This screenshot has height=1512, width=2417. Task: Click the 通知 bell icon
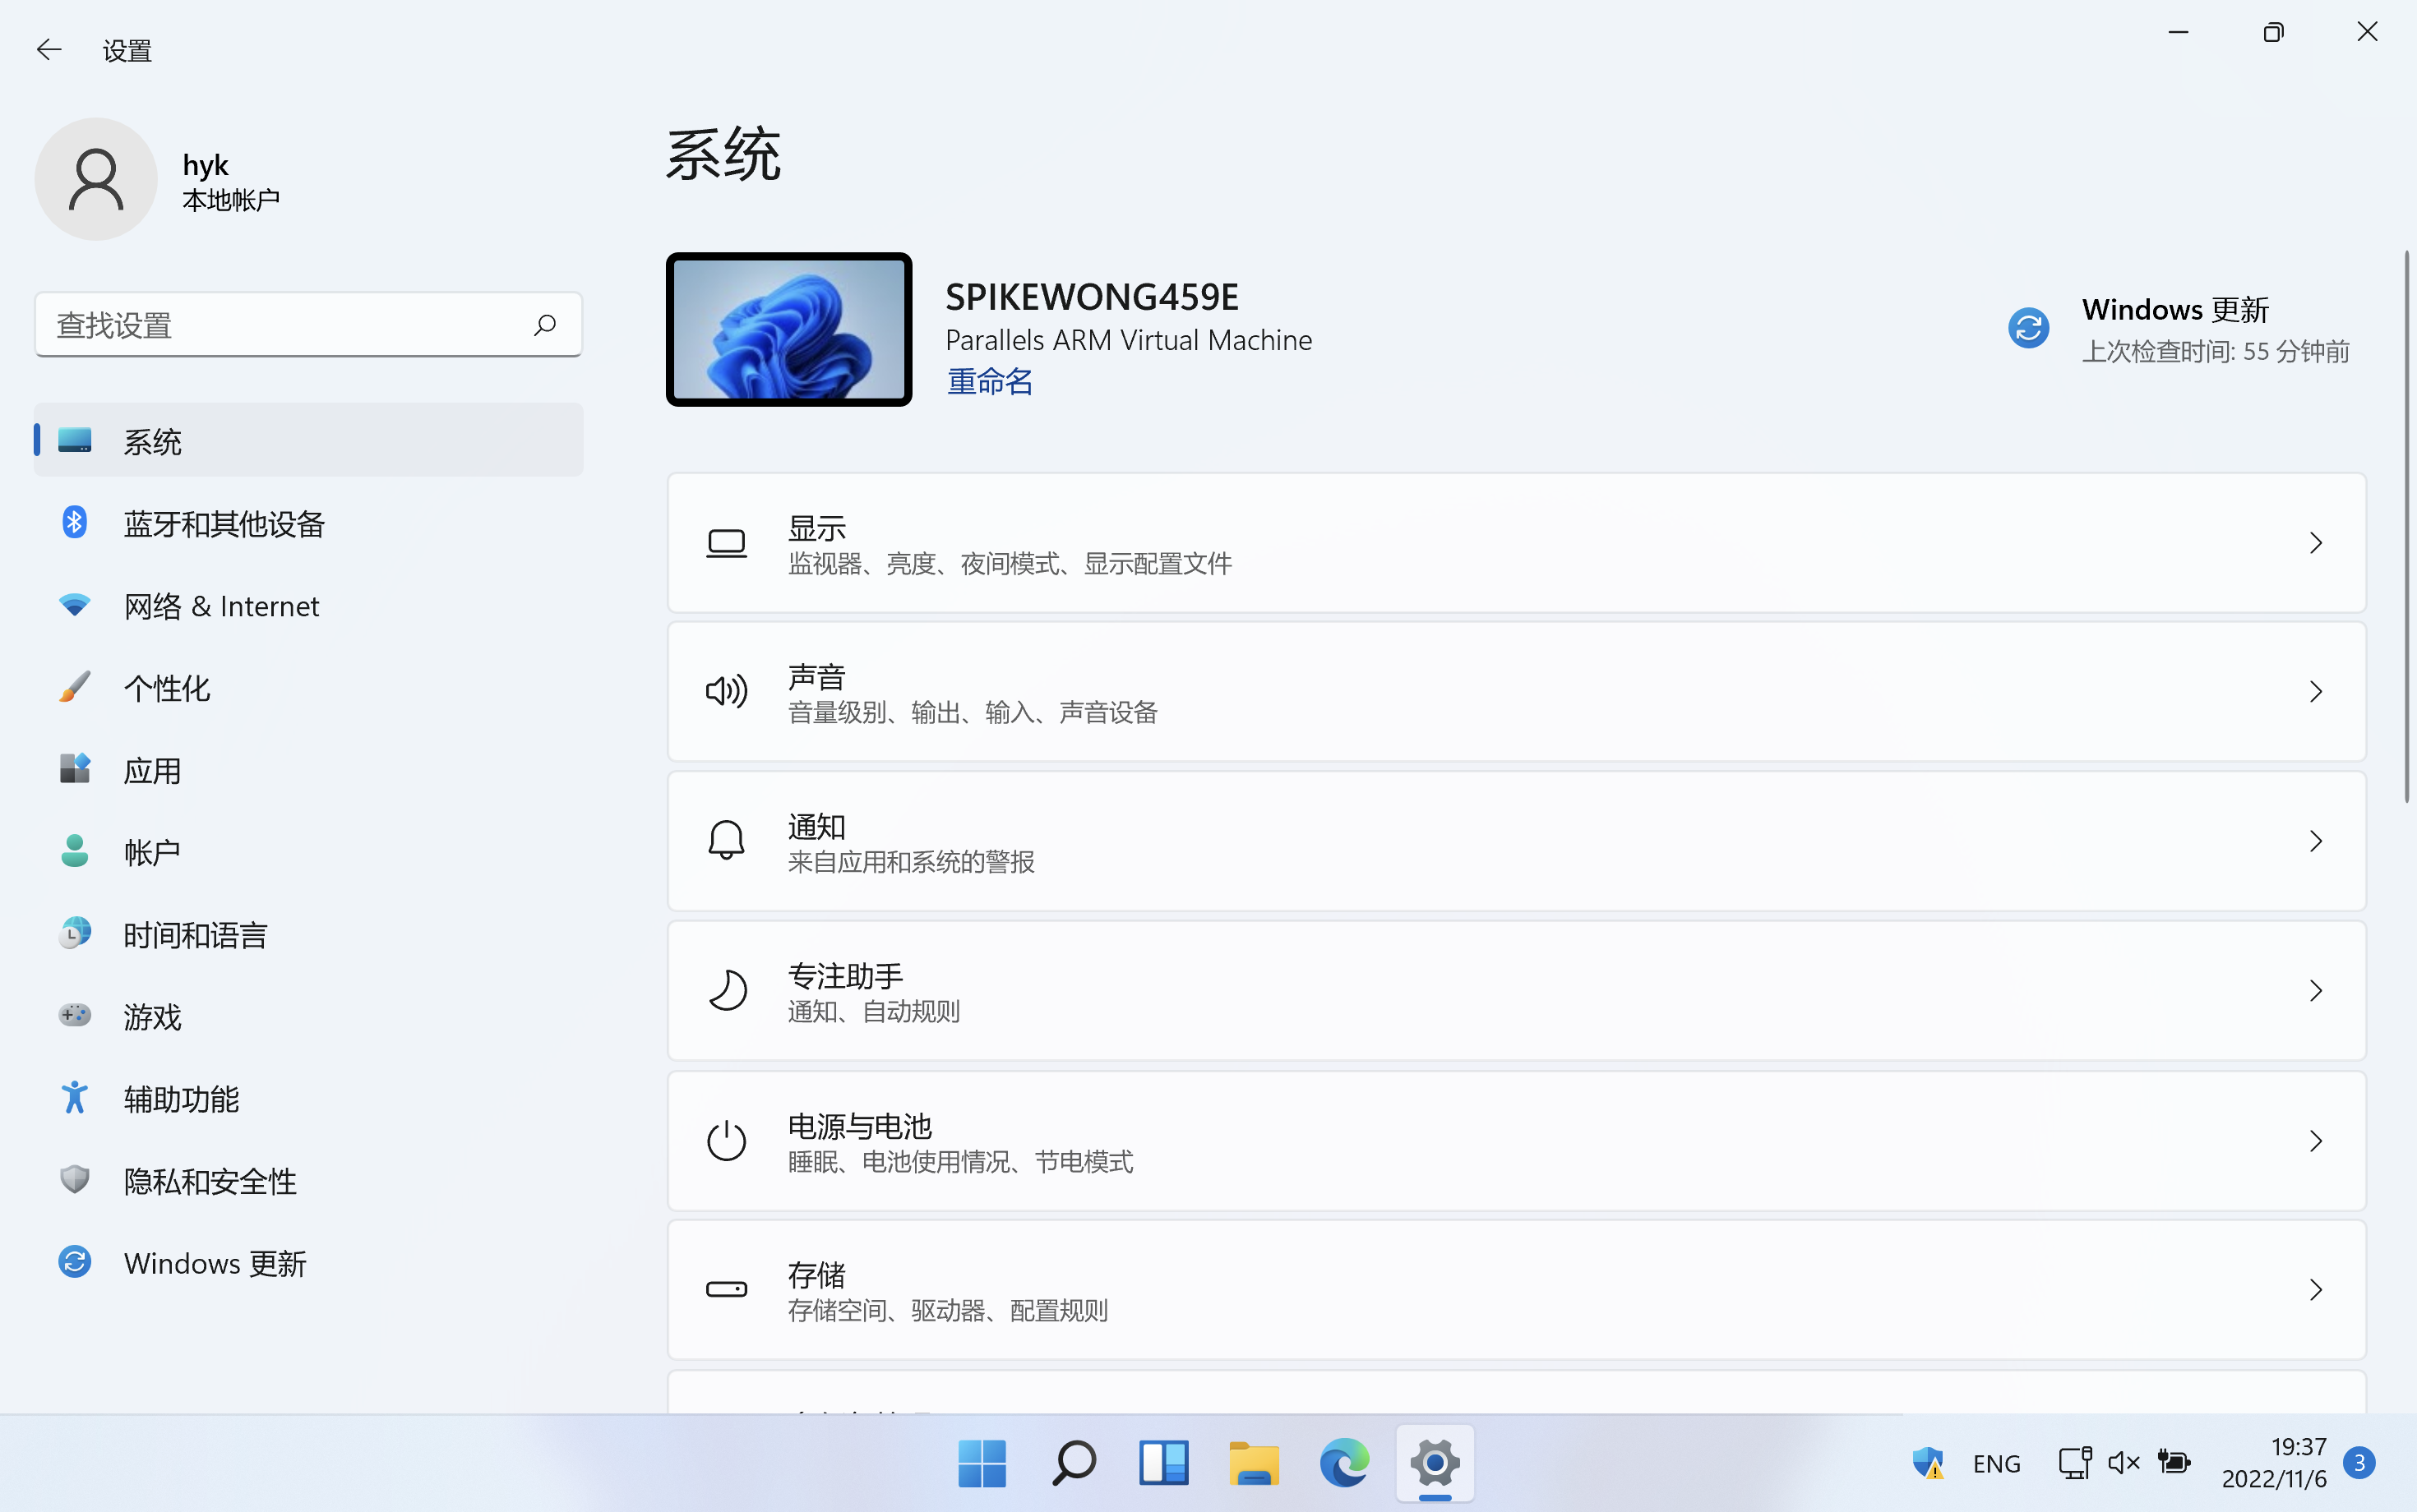pyautogui.click(x=726, y=840)
